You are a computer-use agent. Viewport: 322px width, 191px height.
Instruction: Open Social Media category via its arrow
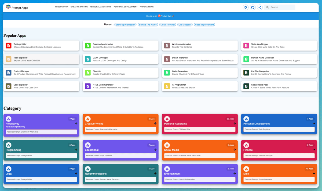click(235, 150)
